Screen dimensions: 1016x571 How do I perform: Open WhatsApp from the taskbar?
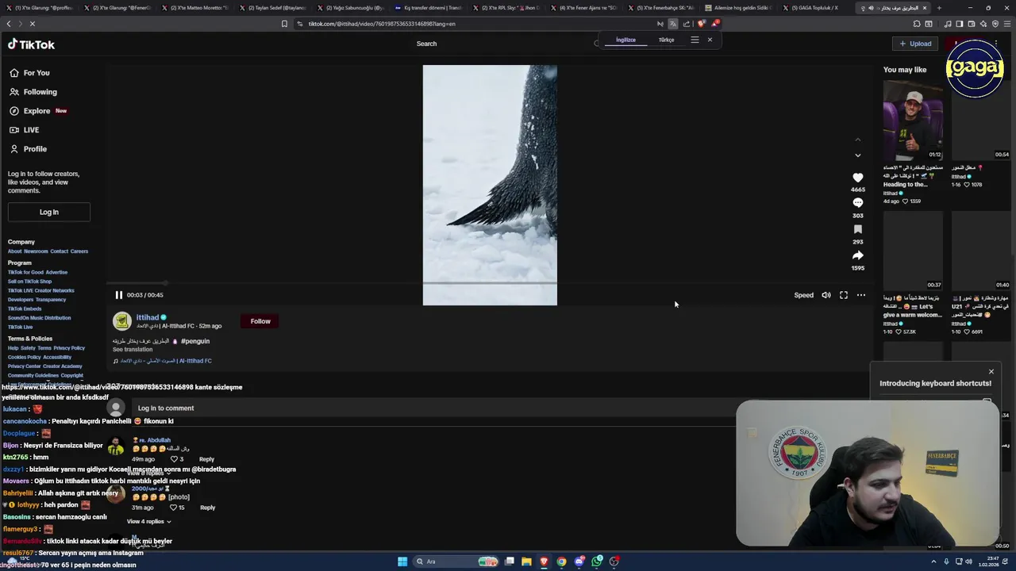(x=597, y=561)
